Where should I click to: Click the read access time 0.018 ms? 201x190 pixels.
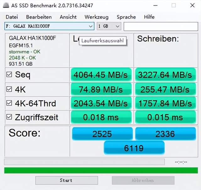click(101, 117)
